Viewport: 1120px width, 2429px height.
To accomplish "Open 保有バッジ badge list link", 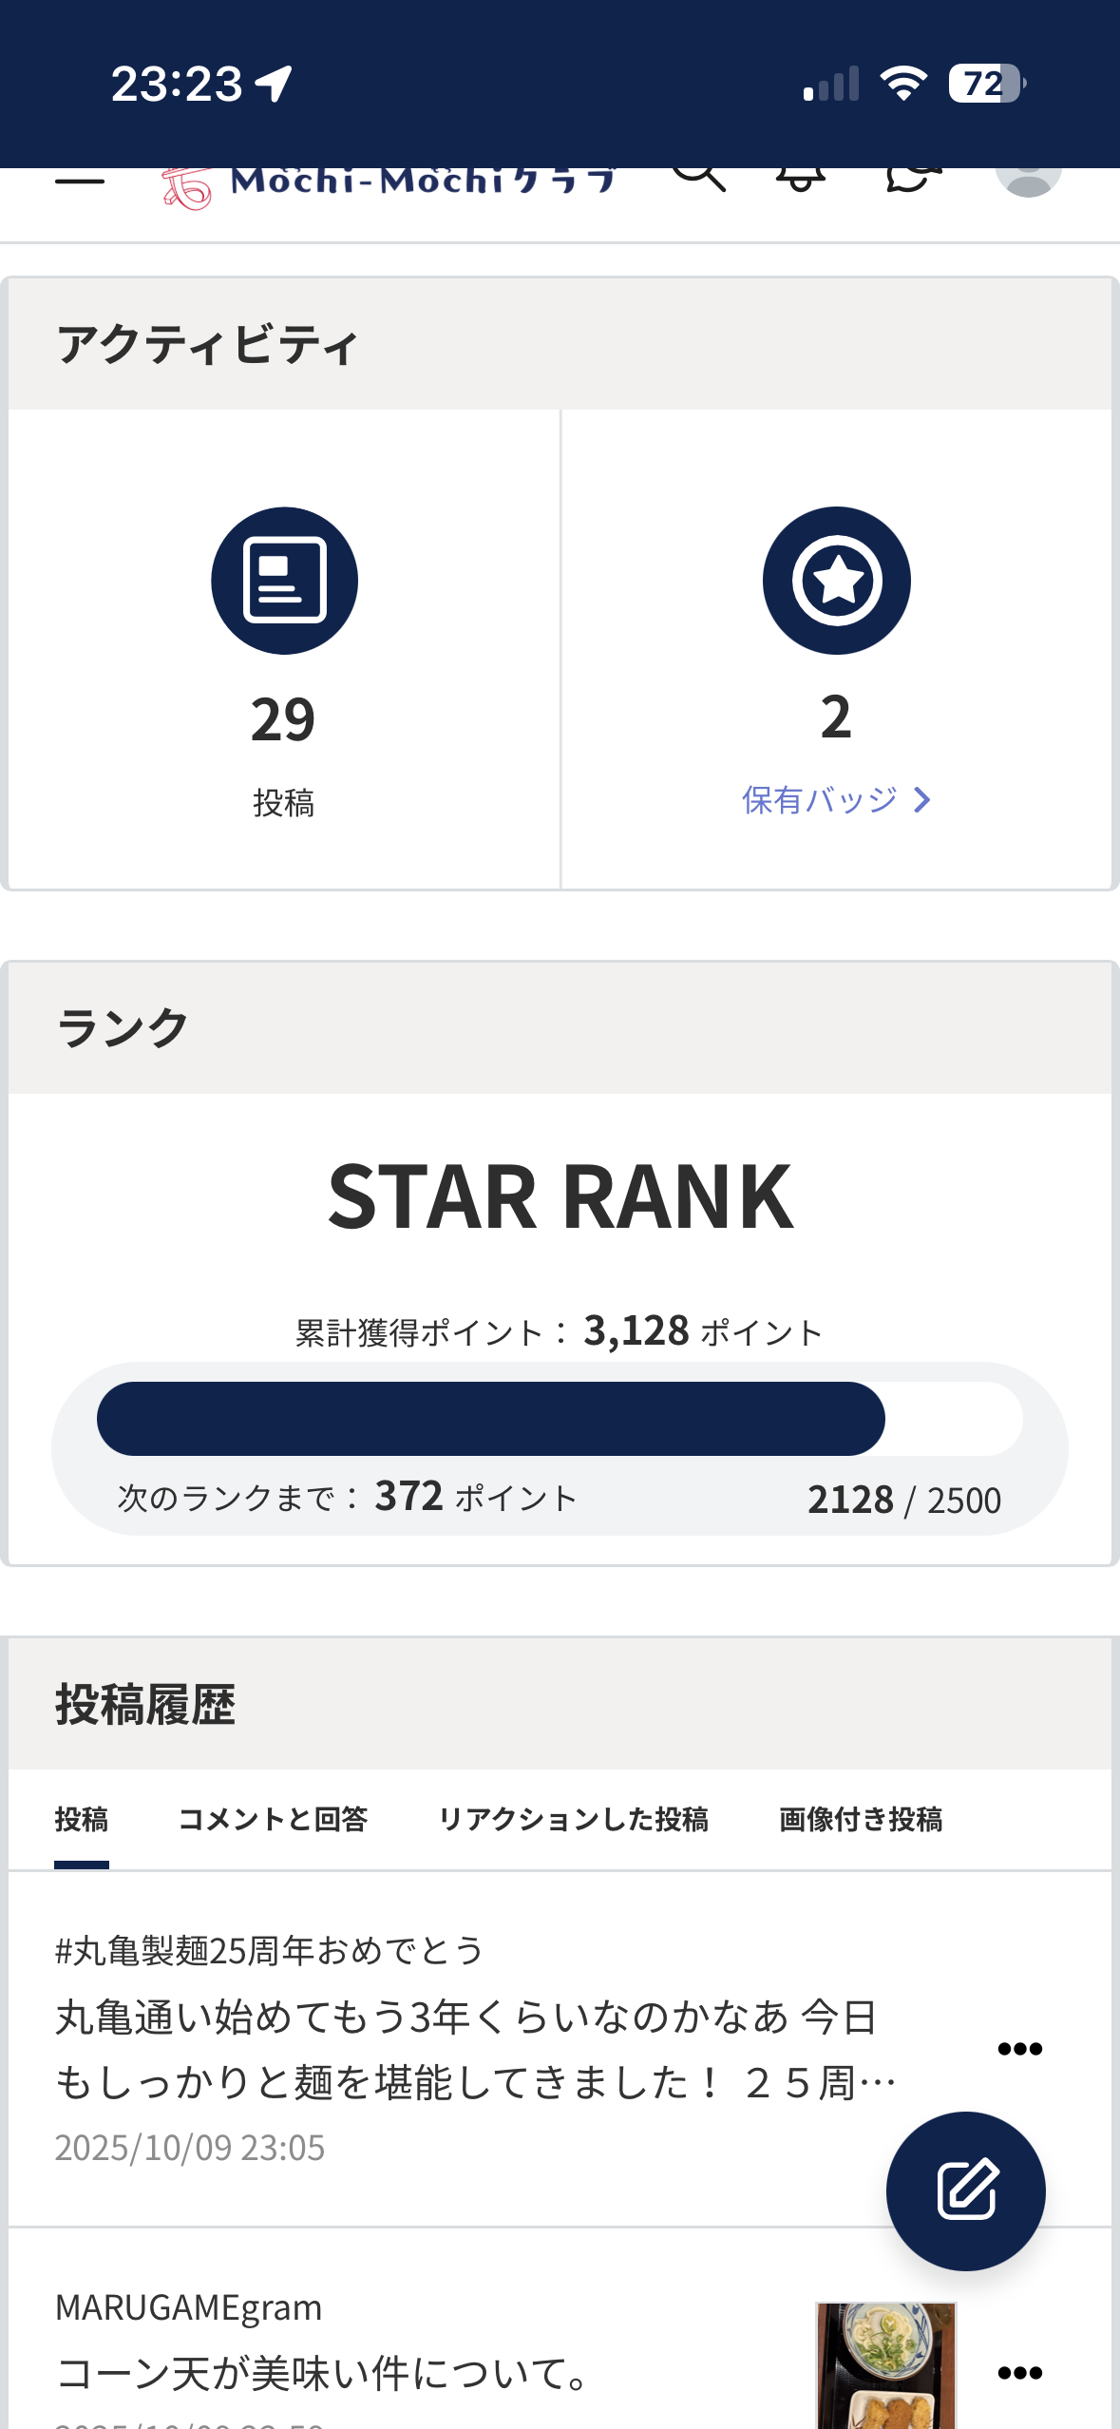I will pyautogui.click(x=820, y=800).
